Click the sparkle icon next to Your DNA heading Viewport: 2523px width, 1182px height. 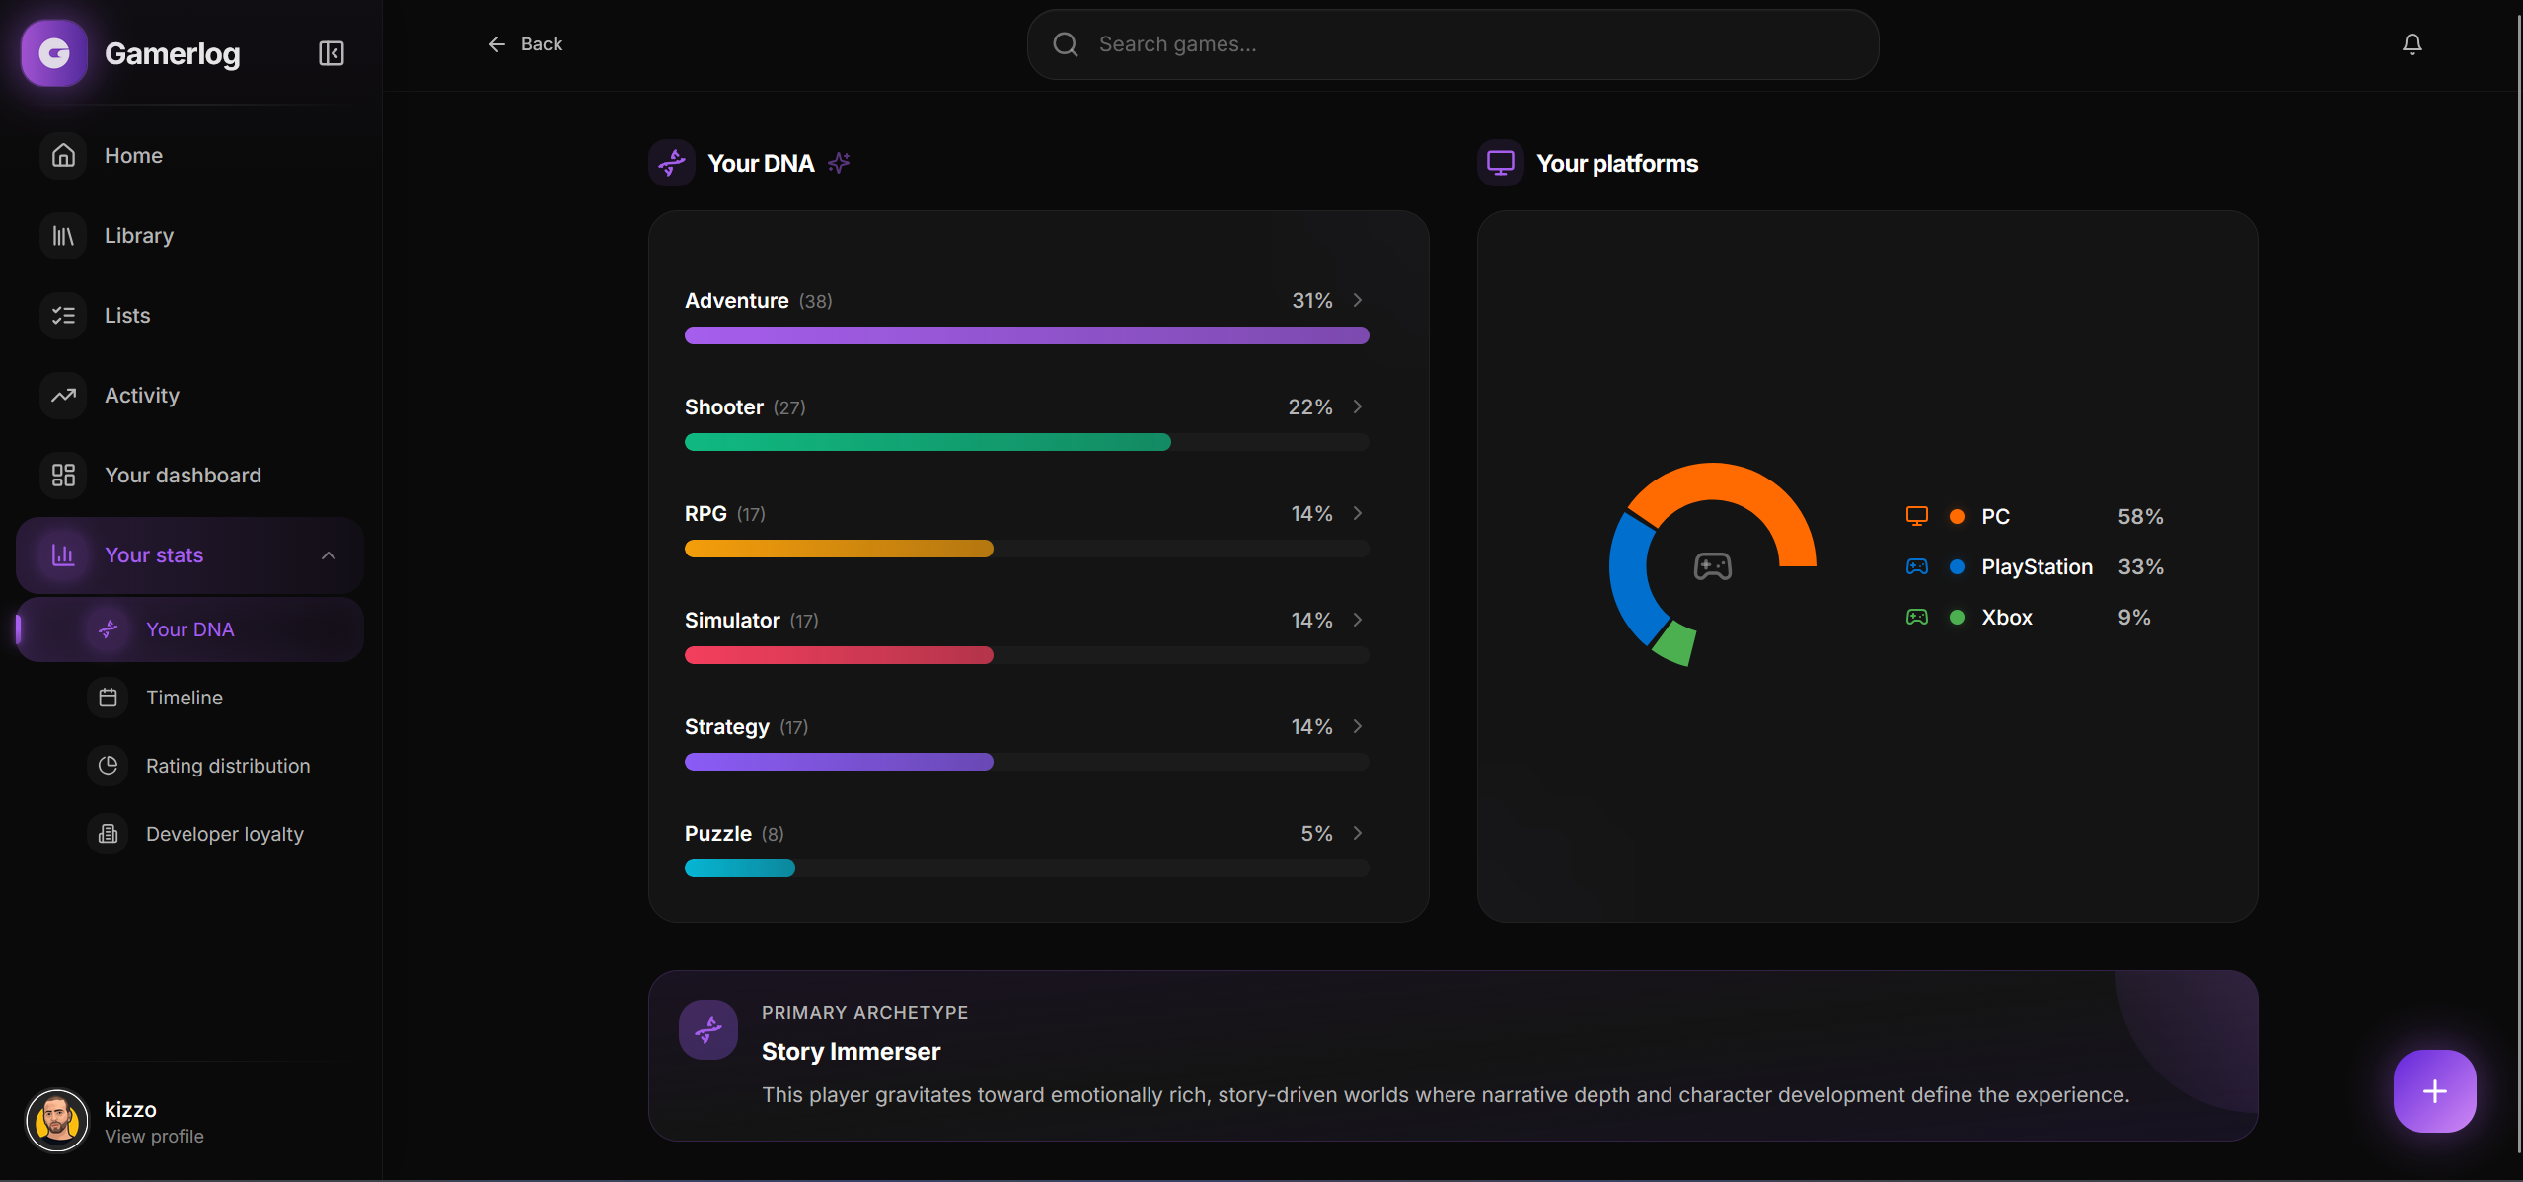(x=838, y=163)
